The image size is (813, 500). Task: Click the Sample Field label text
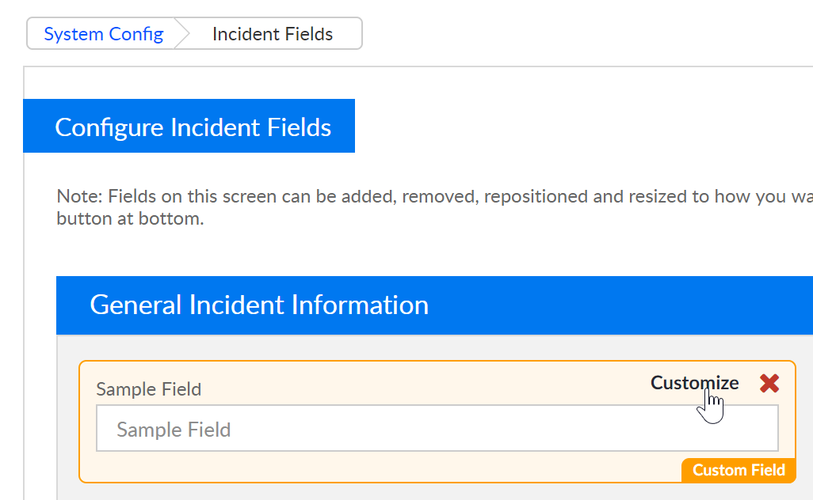[x=148, y=389]
